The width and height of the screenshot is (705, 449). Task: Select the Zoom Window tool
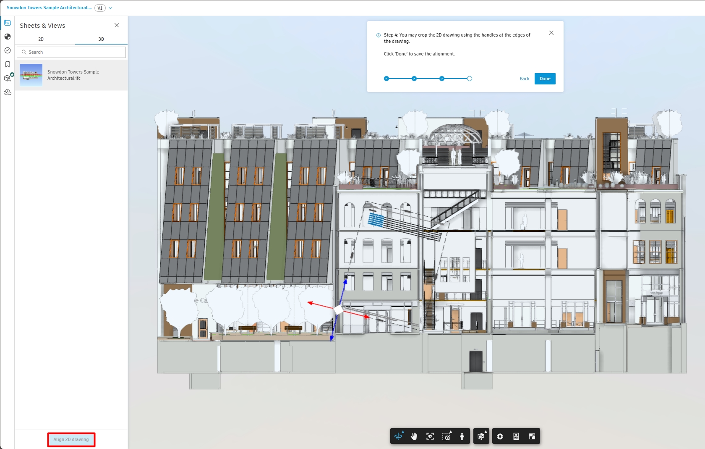(x=446, y=436)
